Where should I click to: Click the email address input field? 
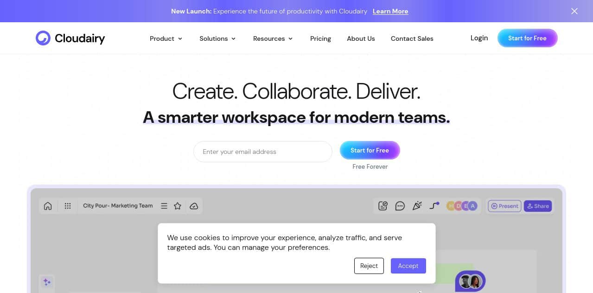[262, 152]
